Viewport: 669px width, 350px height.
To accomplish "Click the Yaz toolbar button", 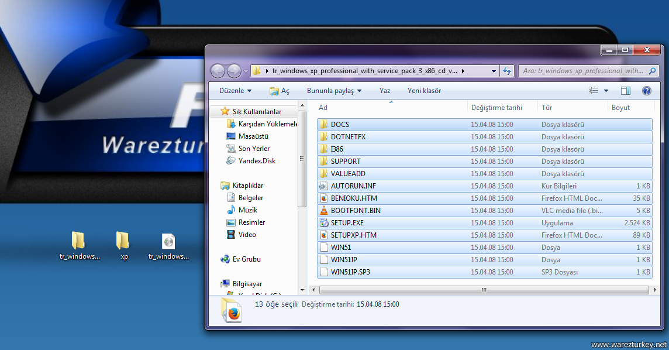I will coord(385,91).
